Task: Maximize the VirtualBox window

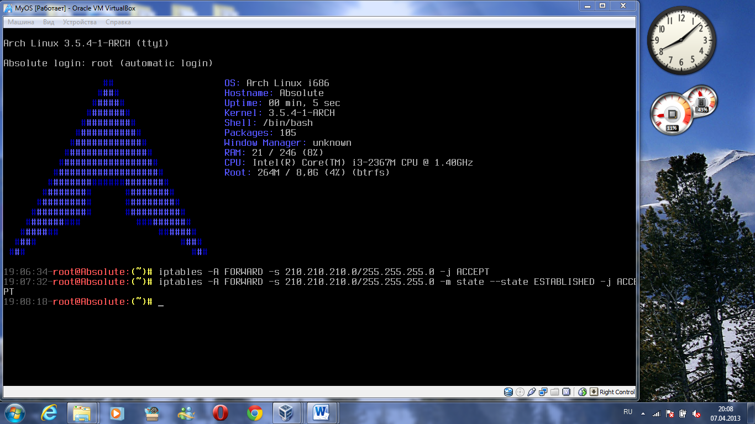Action: tap(602, 6)
